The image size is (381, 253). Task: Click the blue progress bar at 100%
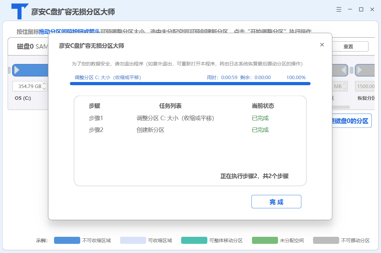point(190,84)
